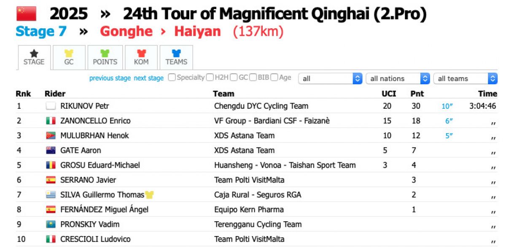Screen dimensions: 506x247
Task: Click the yellow jersey icon beside Silva
Action: pyautogui.click(x=149, y=195)
